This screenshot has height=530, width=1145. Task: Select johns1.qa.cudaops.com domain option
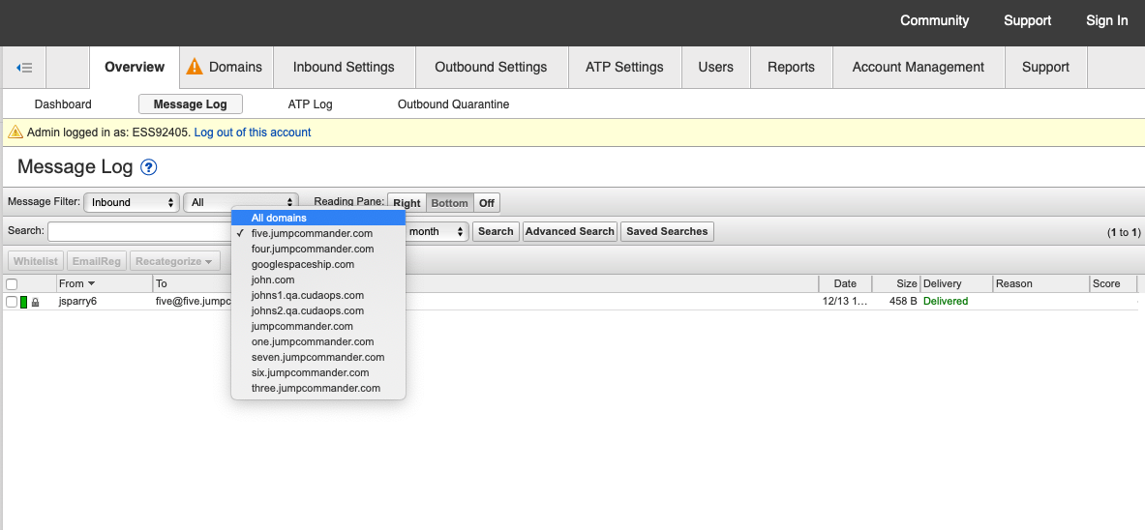click(x=318, y=295)
